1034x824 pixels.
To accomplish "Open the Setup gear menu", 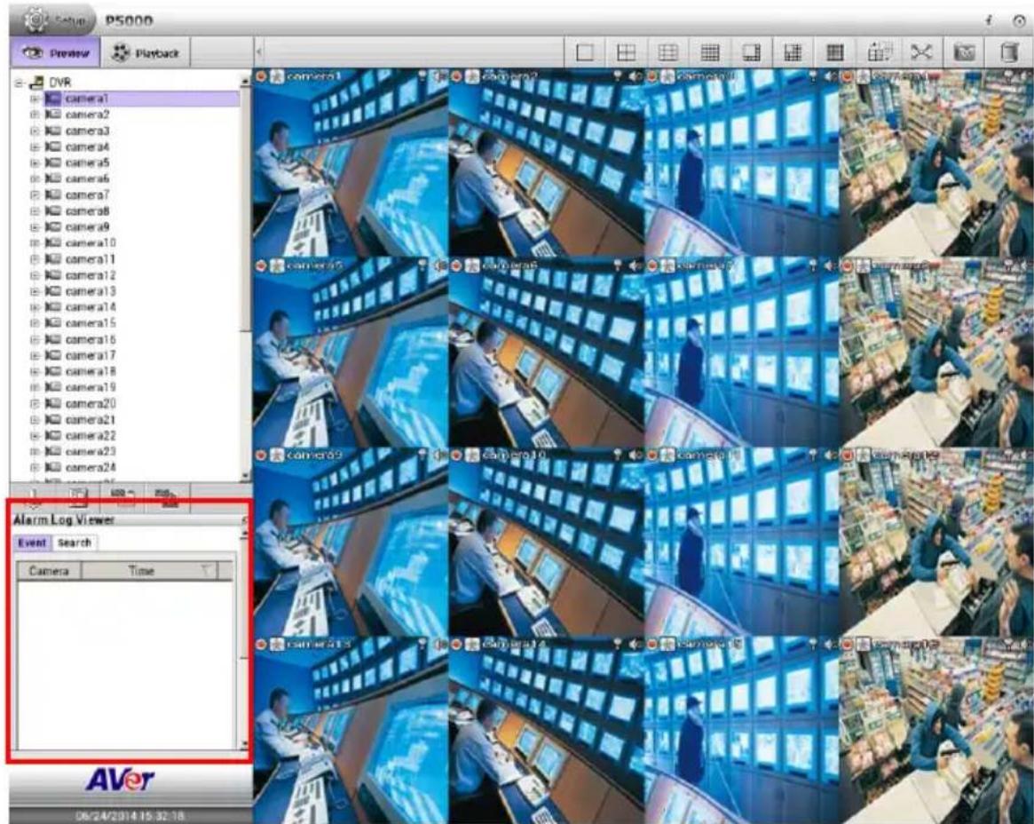I will 54,20.
